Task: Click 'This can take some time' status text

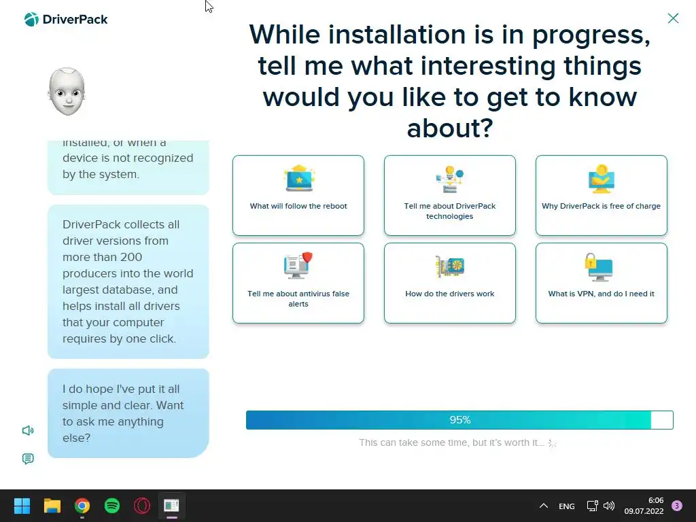Action: (451, 442)
